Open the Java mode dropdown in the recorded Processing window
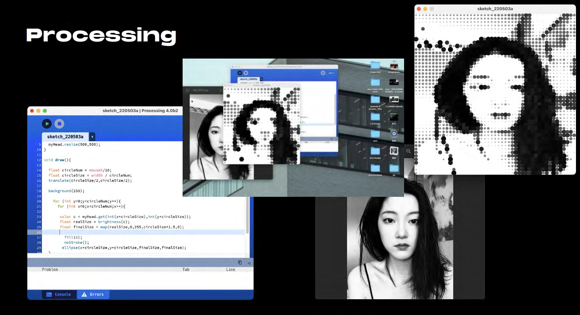 [331, 73]
